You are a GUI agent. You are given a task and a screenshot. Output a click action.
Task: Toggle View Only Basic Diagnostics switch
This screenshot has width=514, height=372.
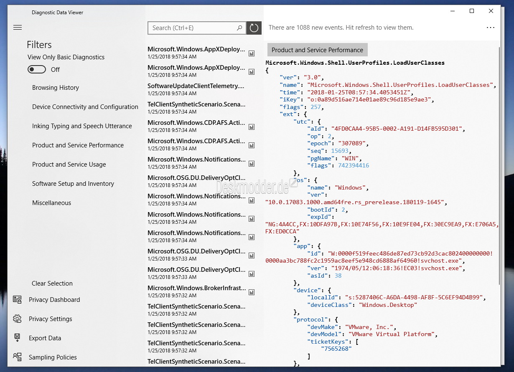[37, 69]
